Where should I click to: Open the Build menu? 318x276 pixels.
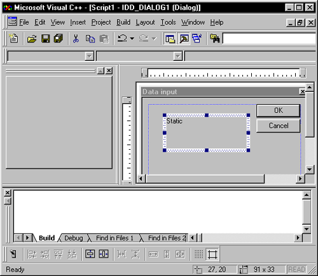pos(123,22)
